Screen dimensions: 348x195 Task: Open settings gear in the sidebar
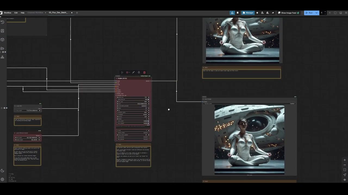click(2, 179)
